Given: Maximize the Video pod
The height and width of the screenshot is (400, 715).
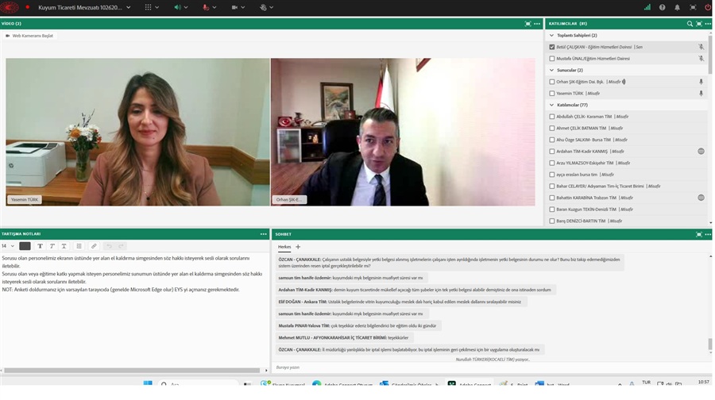Looking at the screenshot, I should pyautogui.click(x=528, y=24).
